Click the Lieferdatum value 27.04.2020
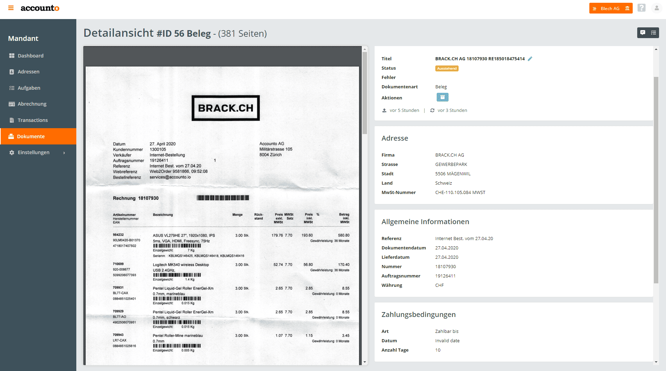 point(447,257)
